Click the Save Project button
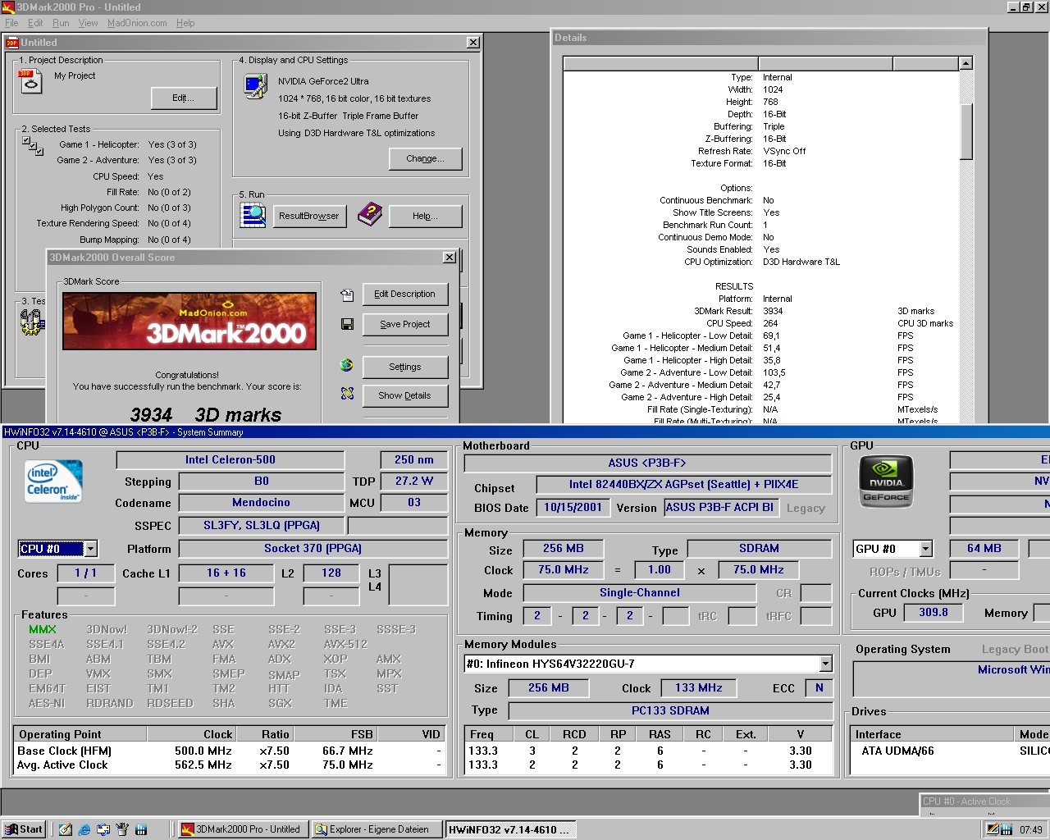This screenshot has height=840, width=1050. pos(405,325)
